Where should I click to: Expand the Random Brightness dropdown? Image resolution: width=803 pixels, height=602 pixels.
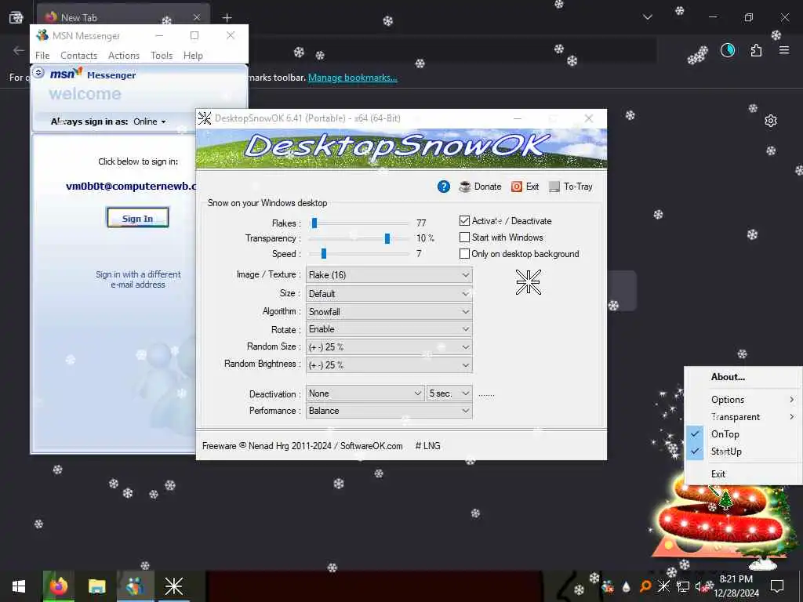tap(389, 365)
